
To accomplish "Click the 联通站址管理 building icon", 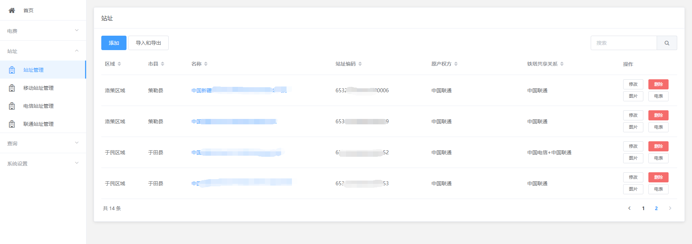I will [12, 124].
